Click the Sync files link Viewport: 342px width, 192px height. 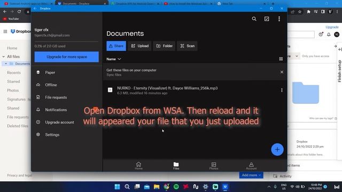click(x=114, y=75)
